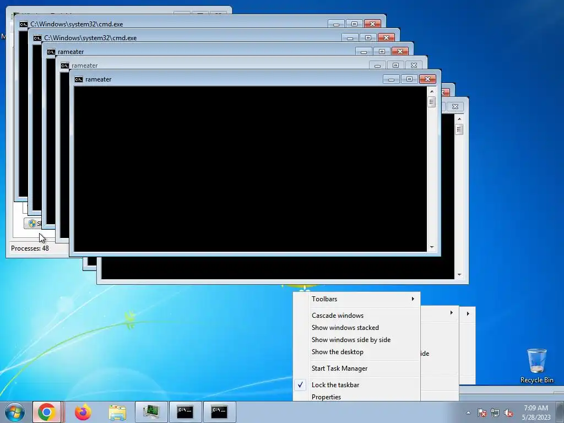
Task: Open the clock showing 7:09 AM
Action: pos(536,412)
